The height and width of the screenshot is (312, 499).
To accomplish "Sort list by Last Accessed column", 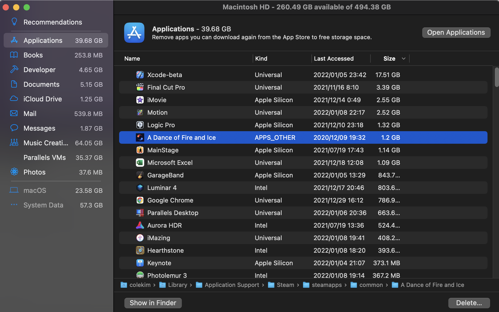I will (x=334, y=59).
